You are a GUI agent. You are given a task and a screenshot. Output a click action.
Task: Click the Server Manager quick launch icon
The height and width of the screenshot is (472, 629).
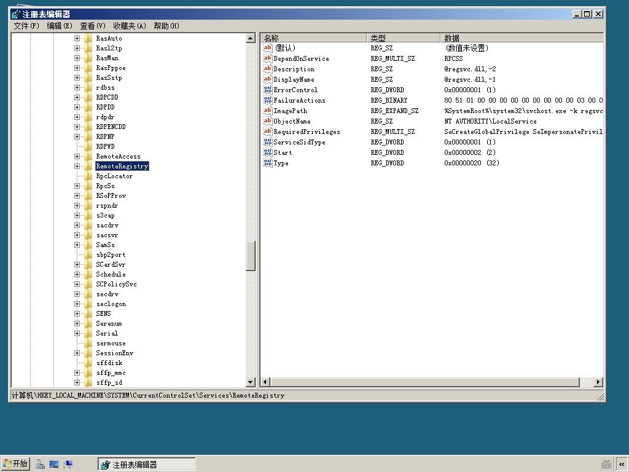click(x=40, y=465)
